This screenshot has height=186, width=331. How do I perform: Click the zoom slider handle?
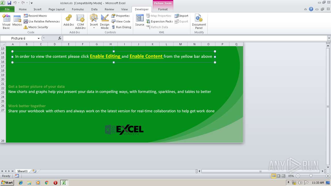point(311,176)
